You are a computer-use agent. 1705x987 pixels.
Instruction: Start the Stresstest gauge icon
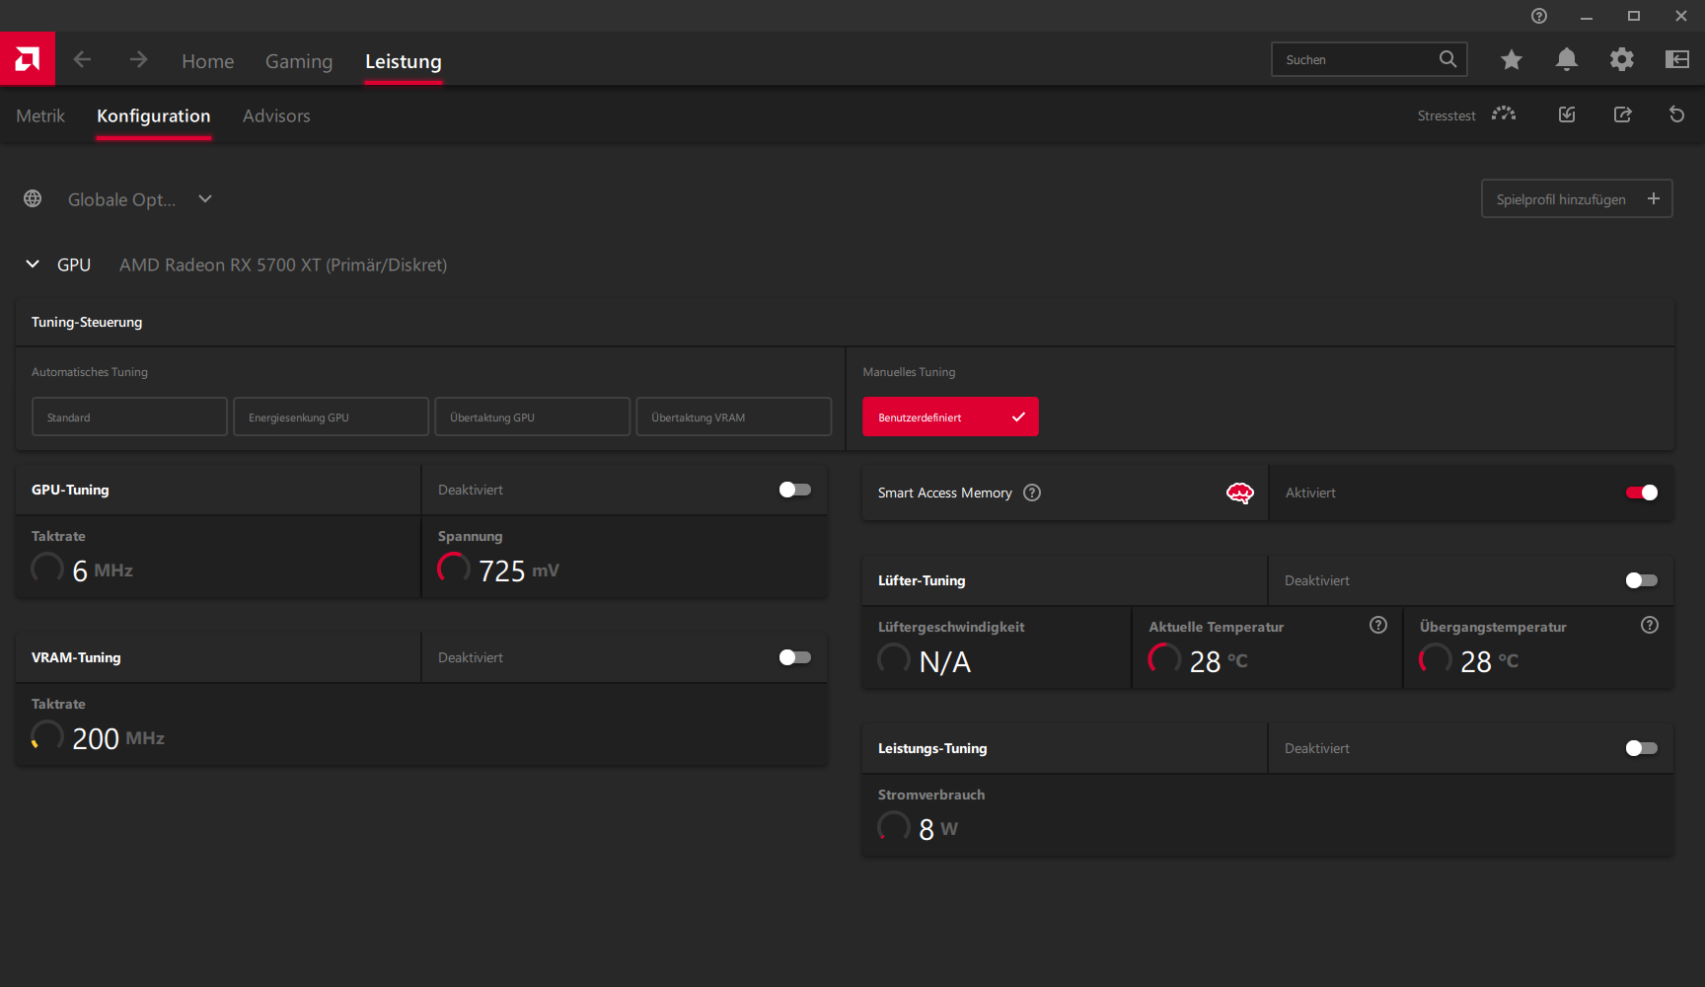tap(1504, 114)
